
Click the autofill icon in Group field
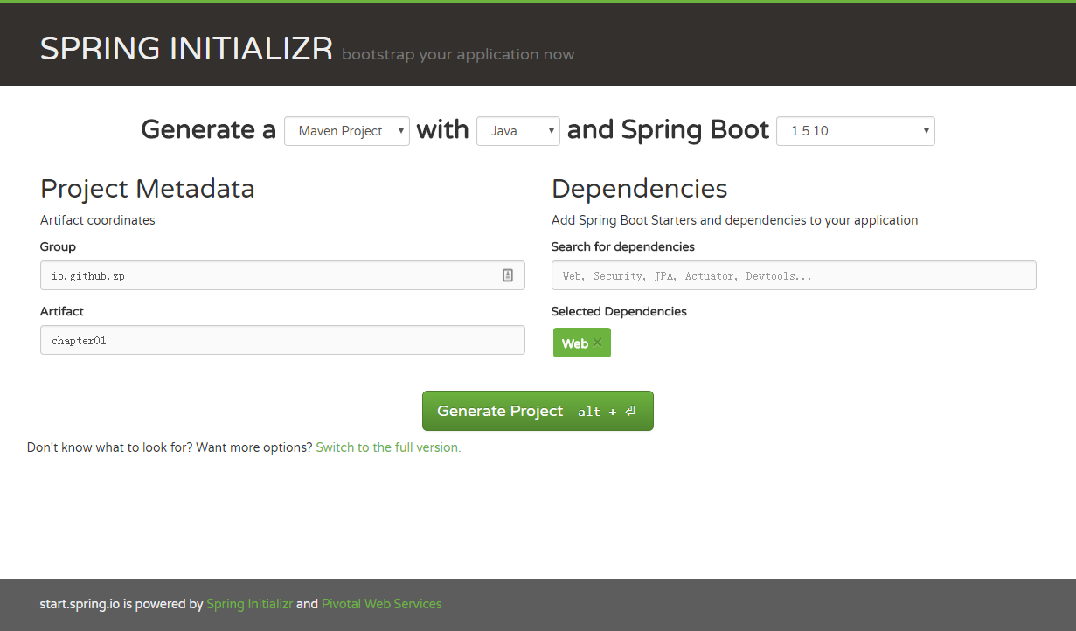[x=508, y=275]
